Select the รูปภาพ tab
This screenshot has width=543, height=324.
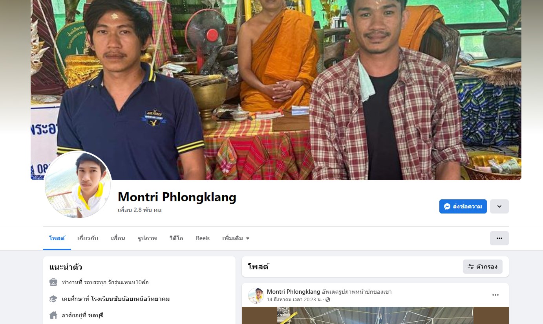pos(147,238)
